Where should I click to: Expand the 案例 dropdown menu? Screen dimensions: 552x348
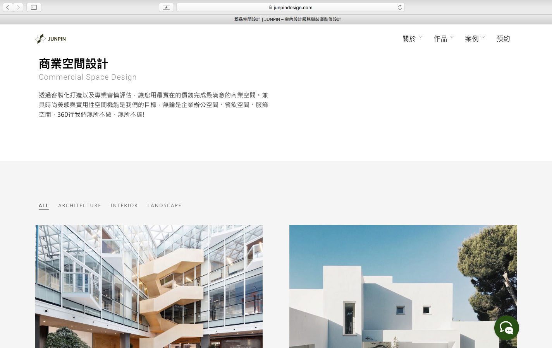click(475, 39)
